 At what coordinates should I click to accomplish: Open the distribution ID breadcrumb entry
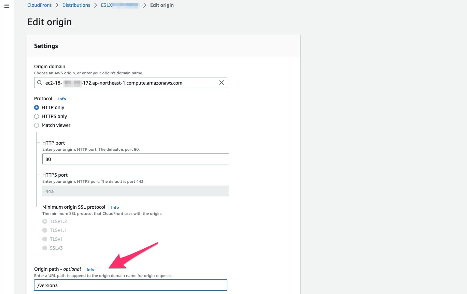(119, 5)
